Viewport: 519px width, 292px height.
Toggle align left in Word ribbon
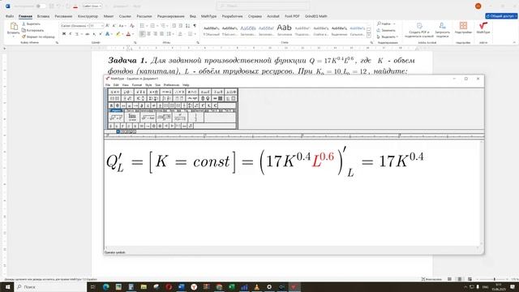142,34
